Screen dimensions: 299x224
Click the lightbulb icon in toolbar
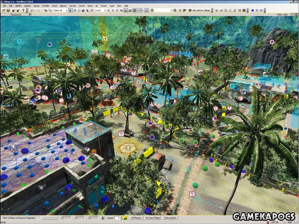tap(23, 10)
